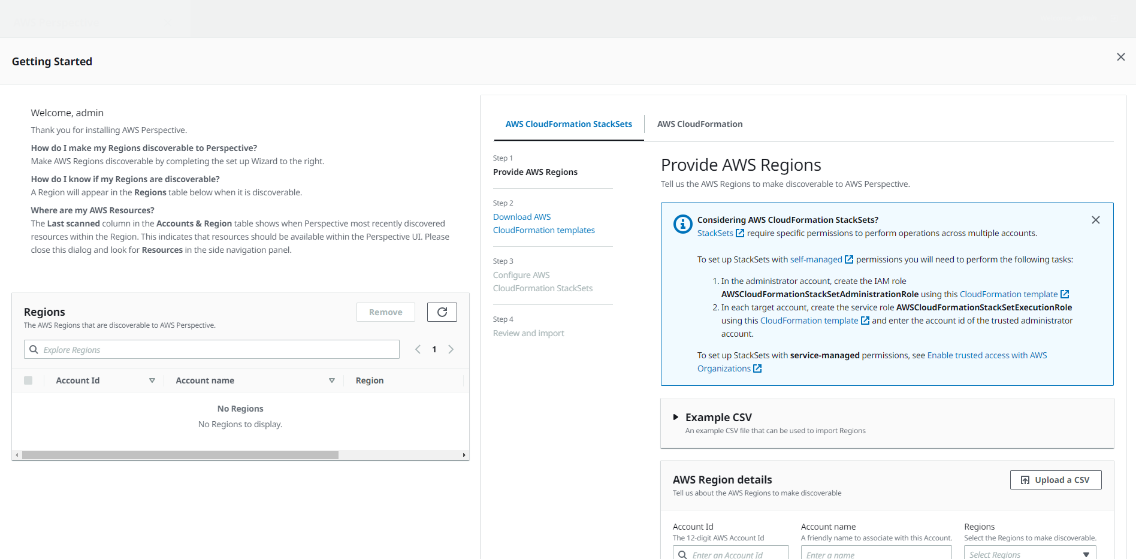Click external link icon after Organizations

757,368
